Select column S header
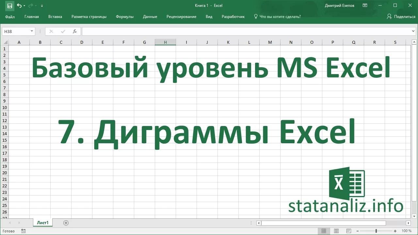418x235 pixels. (x=395, y=42)
